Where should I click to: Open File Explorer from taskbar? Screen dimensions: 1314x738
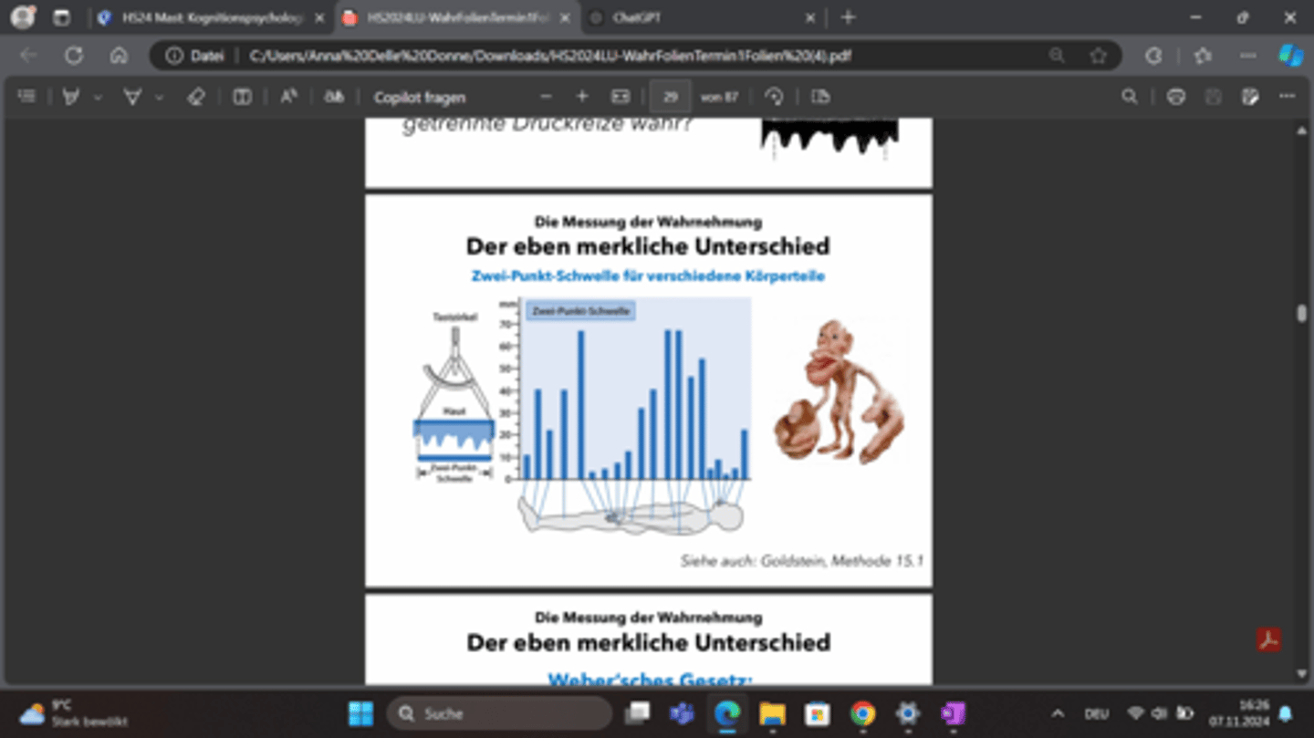click(772, 713)
